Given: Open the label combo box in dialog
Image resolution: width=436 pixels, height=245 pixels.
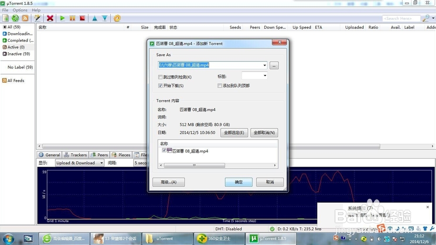Looking at the screenshot, I should pos(255,75).
